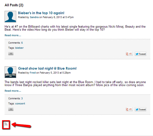
Task: Visit author Fred's profile link
Action: click(x=33, y=73)
